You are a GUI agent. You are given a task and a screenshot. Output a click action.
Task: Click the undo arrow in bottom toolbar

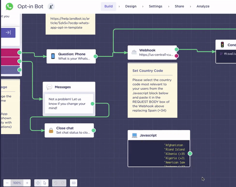coord(56,183)
